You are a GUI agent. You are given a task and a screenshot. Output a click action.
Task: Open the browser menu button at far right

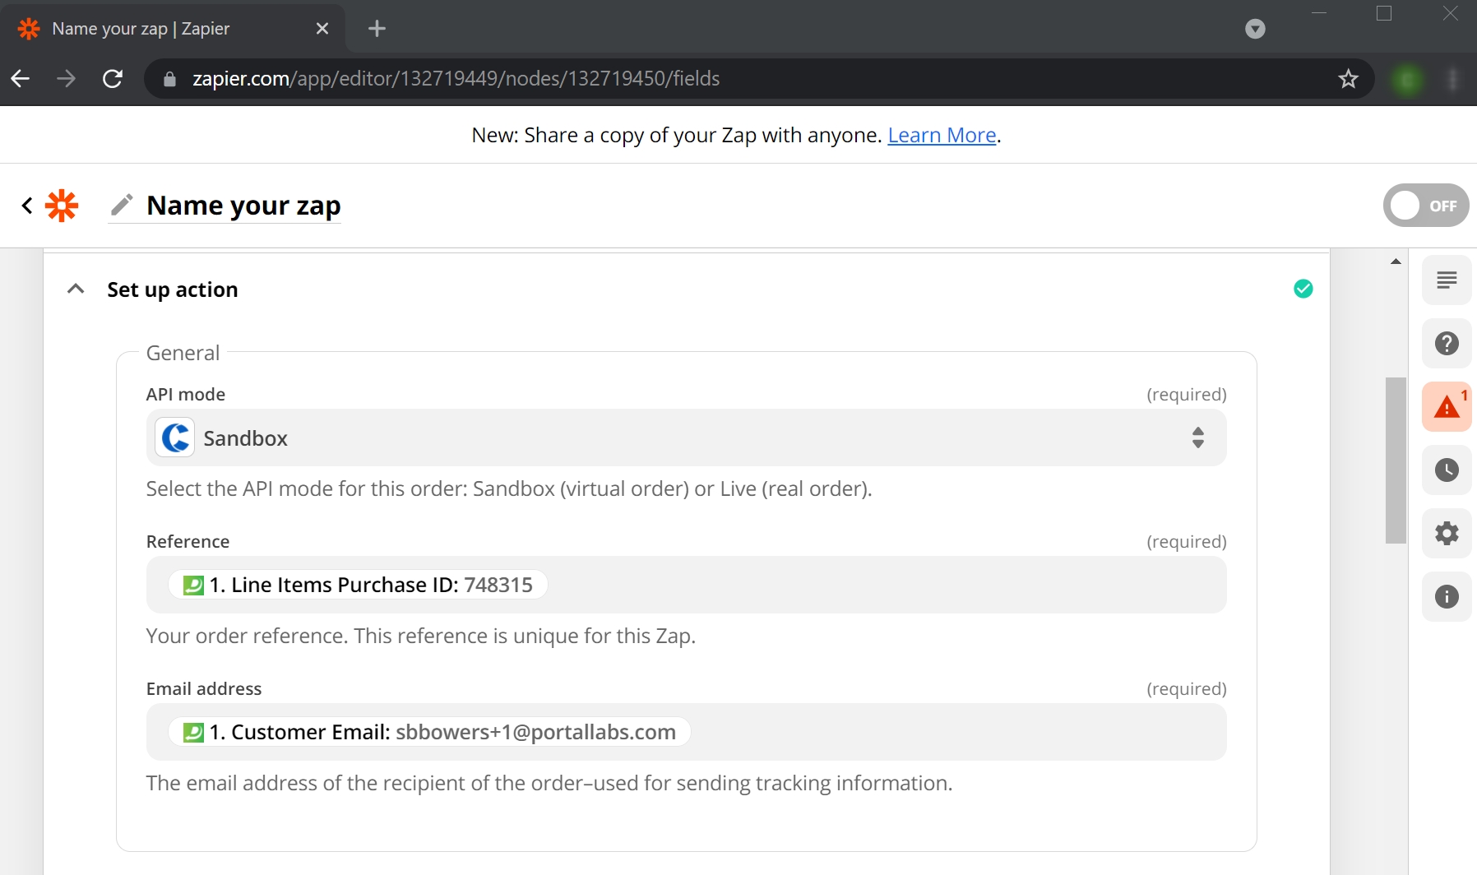1453,79
